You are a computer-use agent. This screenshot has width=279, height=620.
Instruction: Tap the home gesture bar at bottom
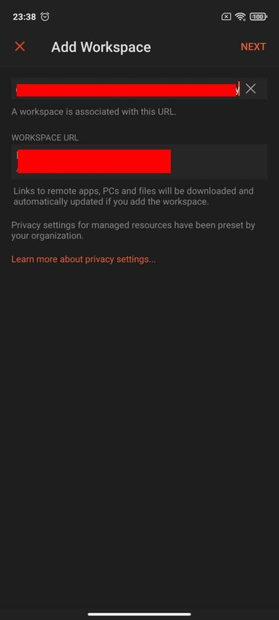(139, 614)
